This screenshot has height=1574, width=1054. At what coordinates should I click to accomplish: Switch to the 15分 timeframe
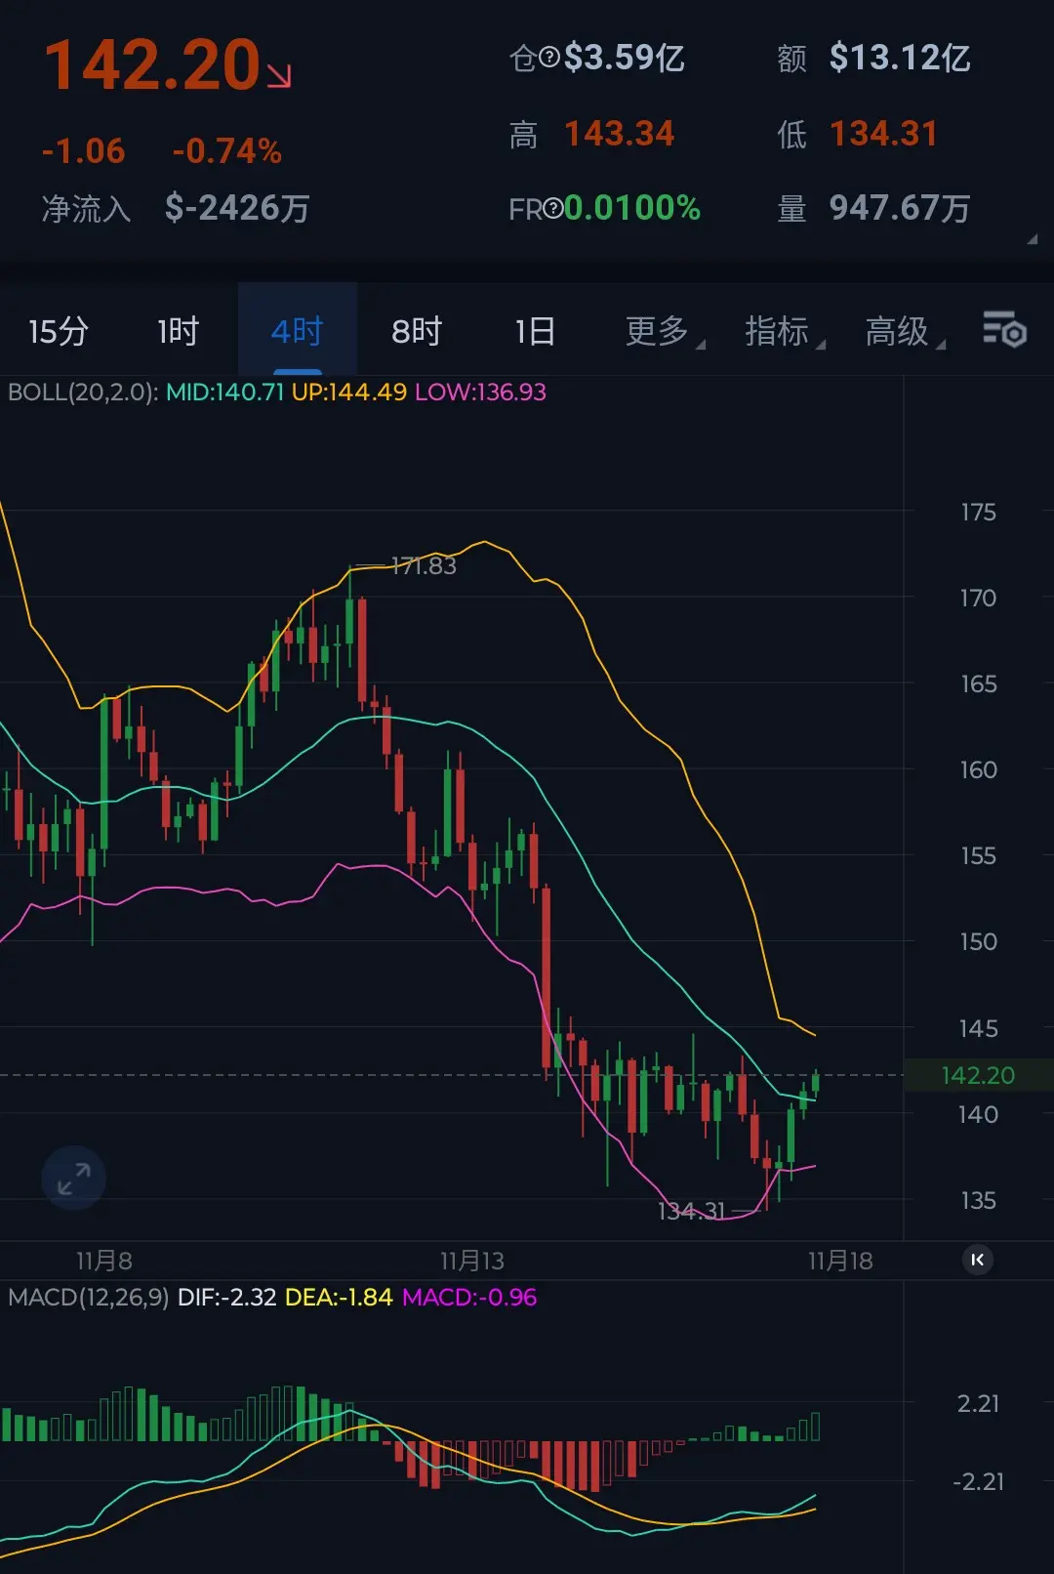click(59, 331)
